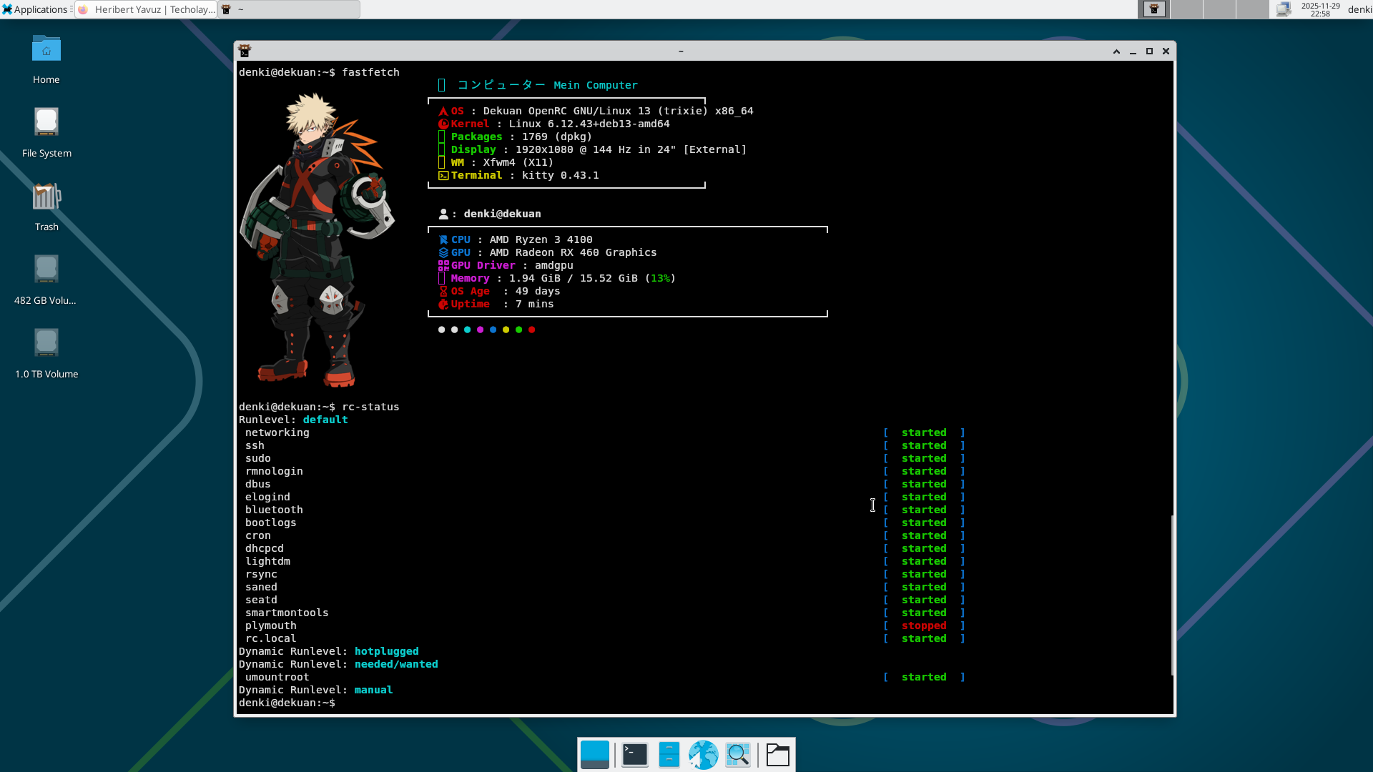Click the terminal scrollbar on the right edge
The height and width of the screenshot is (772, 1373).
pyautogui.click(x=1172, y=595)
